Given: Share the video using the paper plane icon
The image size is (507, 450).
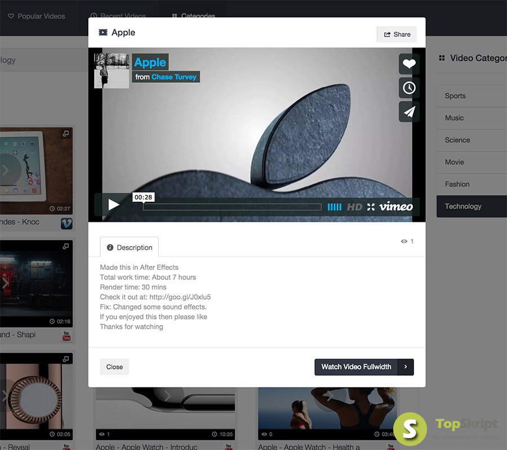Looking at the screenshot, I should pyautogui.click(x=409, y=112).
